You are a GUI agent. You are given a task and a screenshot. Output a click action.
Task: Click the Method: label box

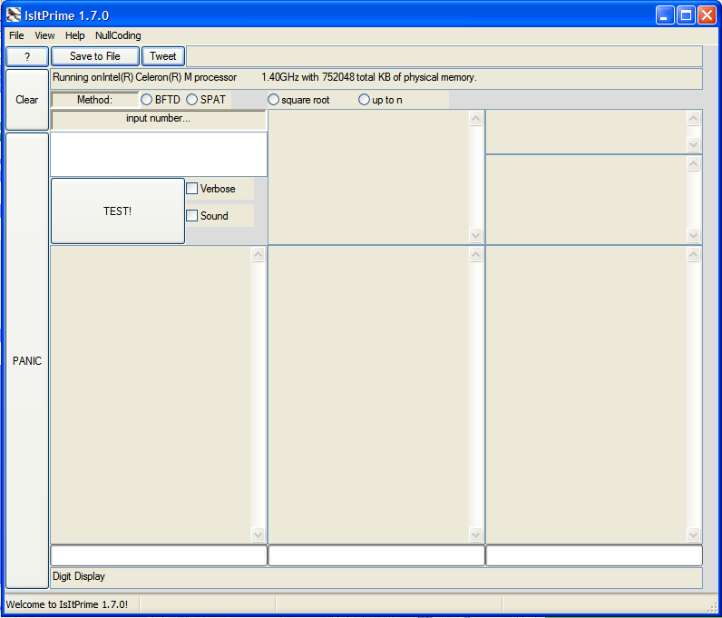tap(95, 100)
